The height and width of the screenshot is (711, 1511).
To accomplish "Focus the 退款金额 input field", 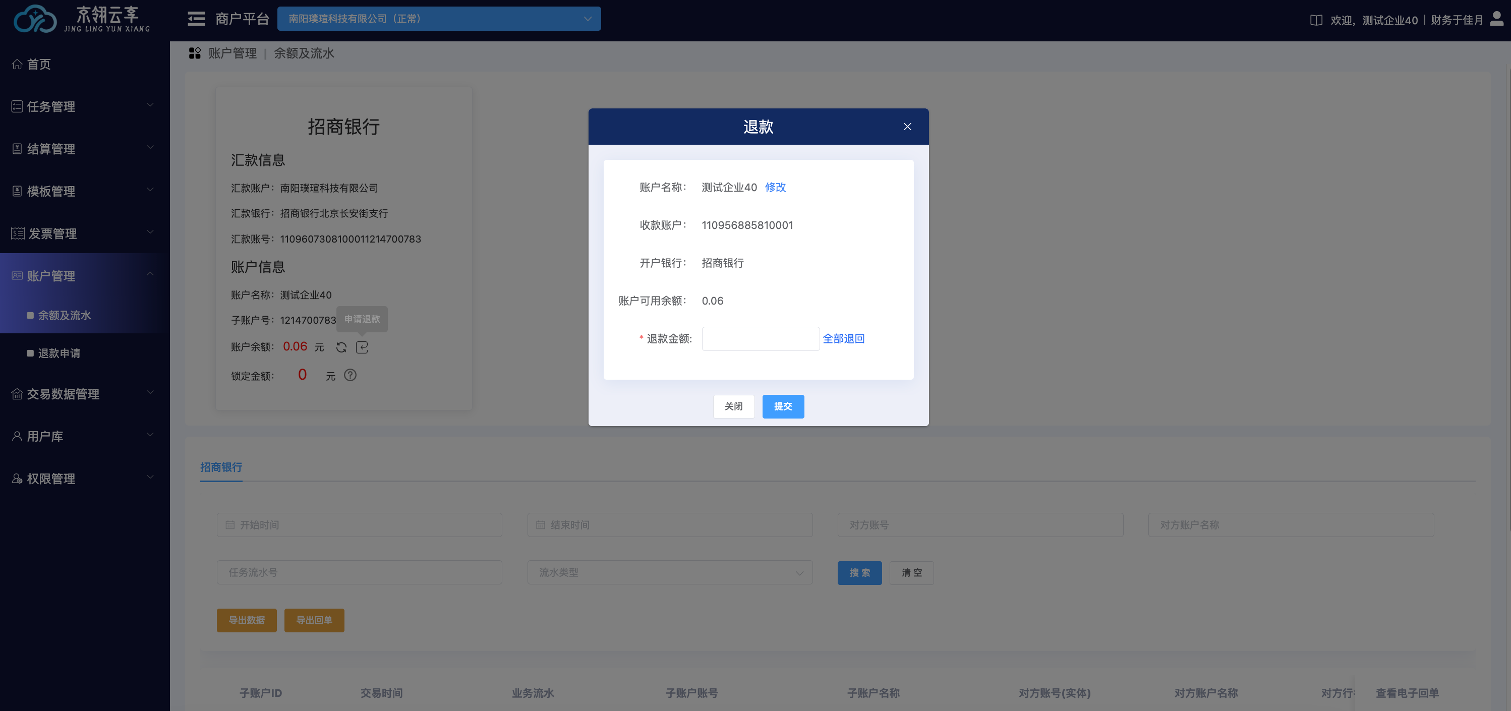I will 760,338.
